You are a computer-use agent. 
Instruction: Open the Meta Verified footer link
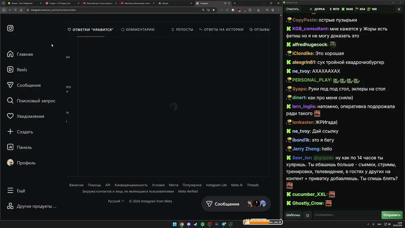[x=188, y=191]
